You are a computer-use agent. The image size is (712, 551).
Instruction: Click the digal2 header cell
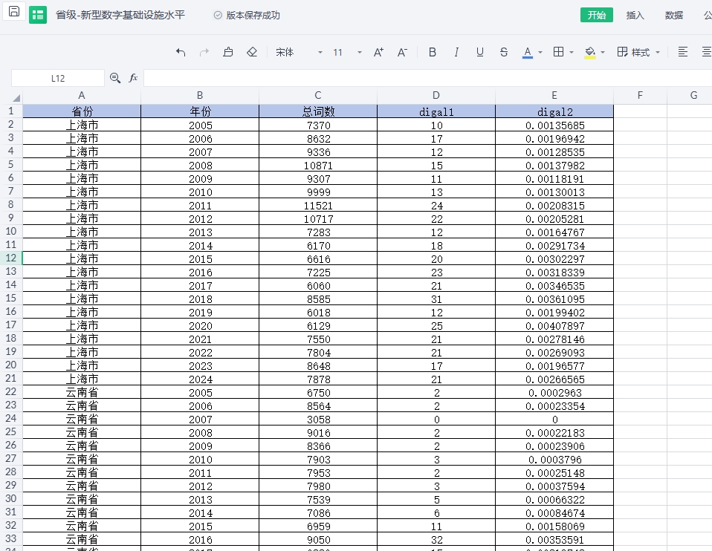554,111
